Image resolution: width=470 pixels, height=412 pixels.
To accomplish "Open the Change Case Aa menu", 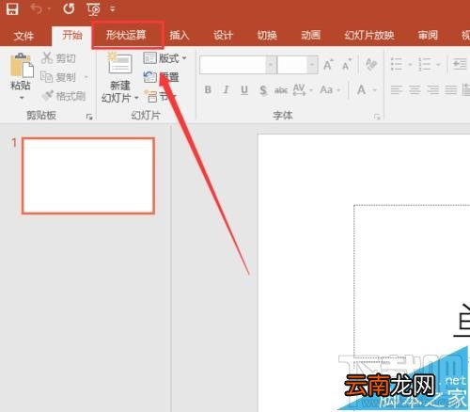I will (x=330, y=90).
